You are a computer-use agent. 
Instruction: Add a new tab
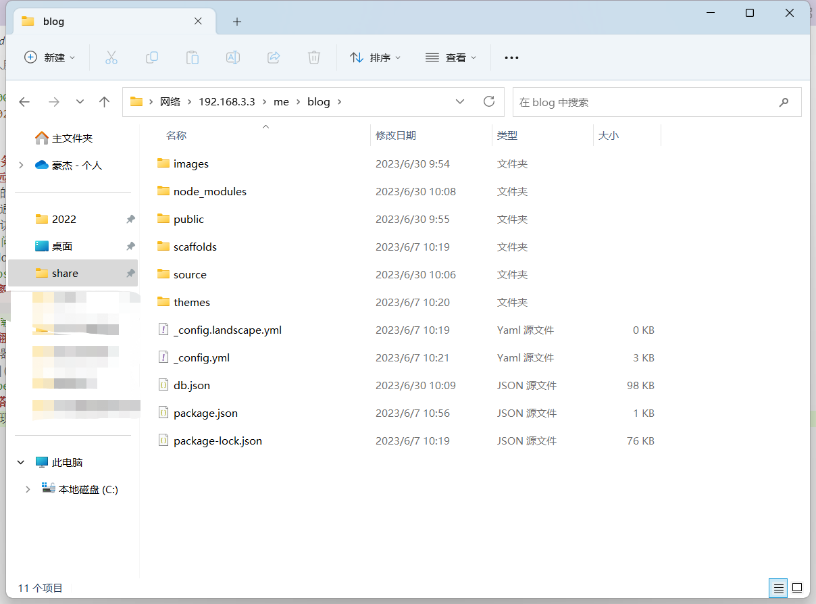[x=236, y=22]
